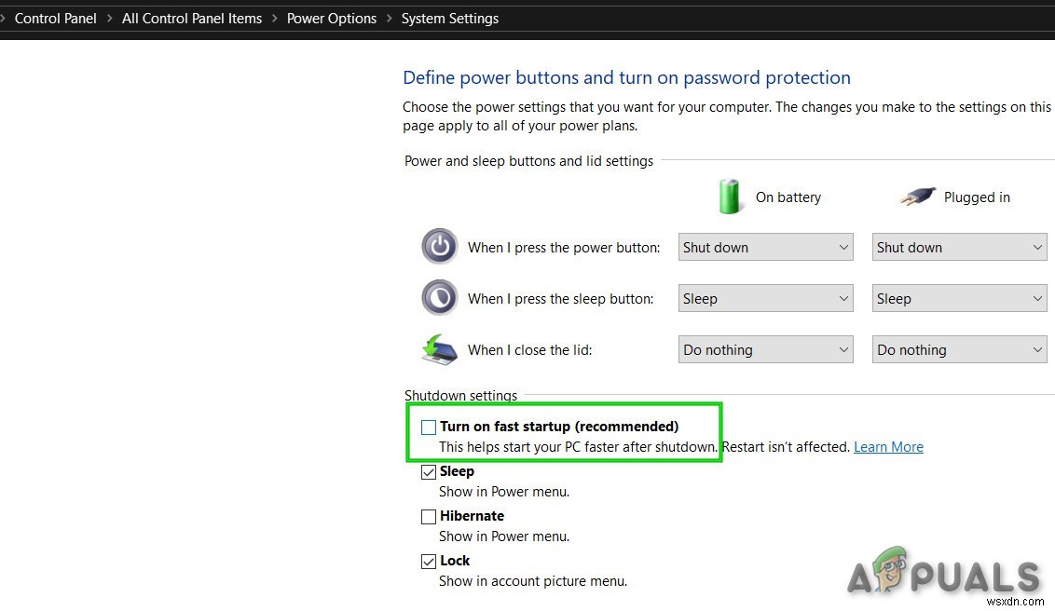Screen dimensions: 1055x611
Task: Click the Learn More link
Action: point(888,446)
